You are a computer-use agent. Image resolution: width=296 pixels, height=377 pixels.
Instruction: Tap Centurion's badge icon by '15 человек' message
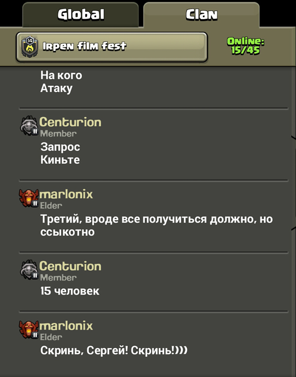29,269
